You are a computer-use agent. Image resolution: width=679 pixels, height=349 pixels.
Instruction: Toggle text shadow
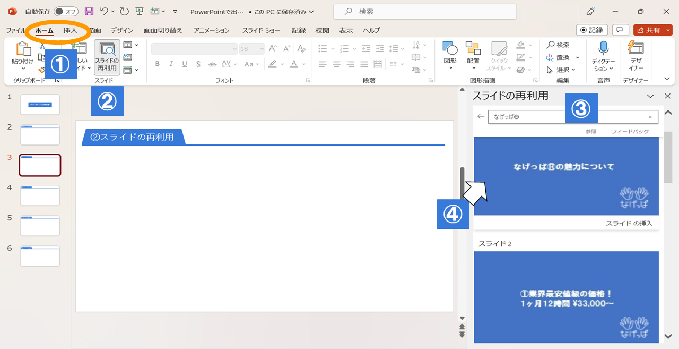click(198, 64)
